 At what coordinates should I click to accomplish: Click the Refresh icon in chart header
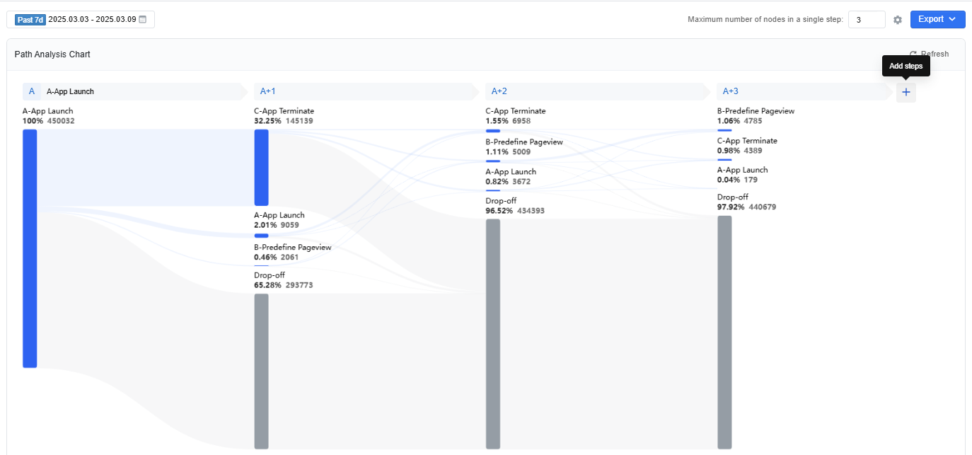click(913, 54)
